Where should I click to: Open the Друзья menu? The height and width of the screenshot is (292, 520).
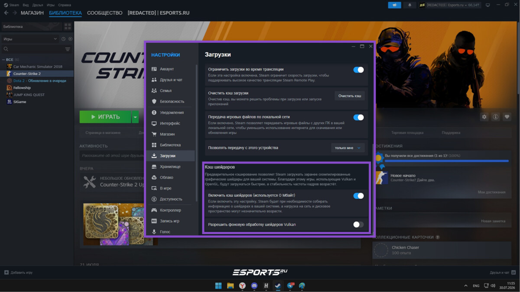(x=38, y=5)
